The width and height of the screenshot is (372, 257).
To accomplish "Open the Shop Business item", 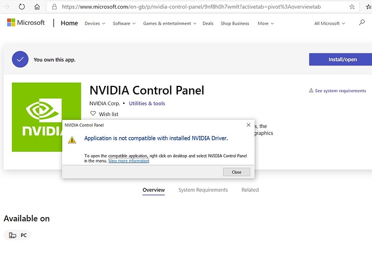I will point(235,23).
